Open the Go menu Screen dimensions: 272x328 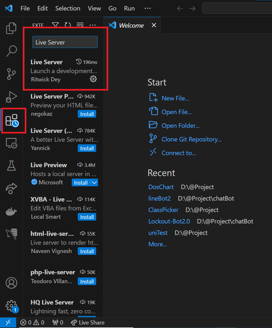click(112, 8)
